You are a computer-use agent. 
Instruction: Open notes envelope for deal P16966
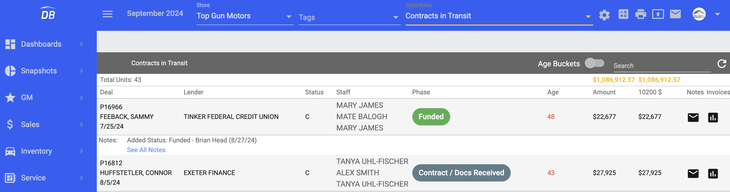pyautogui.click(x=693, y=117)
